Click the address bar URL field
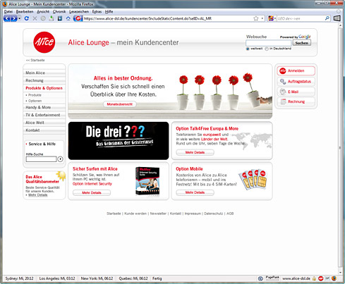345x284 pixels. point(167,18)
